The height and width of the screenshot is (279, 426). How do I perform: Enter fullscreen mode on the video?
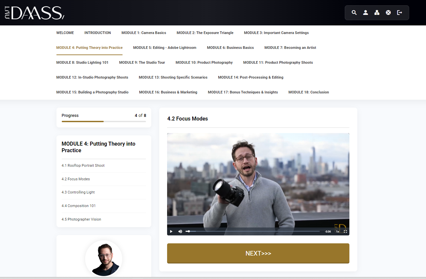point(345,231)
